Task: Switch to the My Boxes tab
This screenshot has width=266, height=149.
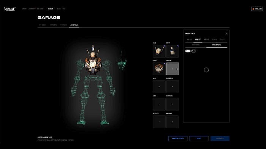Action: [43, 25]
